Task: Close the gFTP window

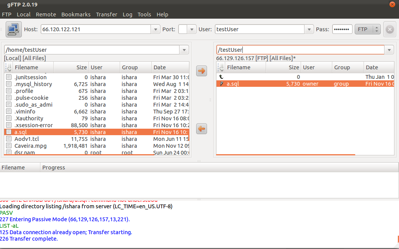Action: click(x=392, y=4)
